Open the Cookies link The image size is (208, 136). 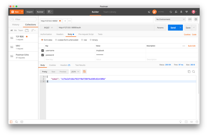click(x=187, y=35)
